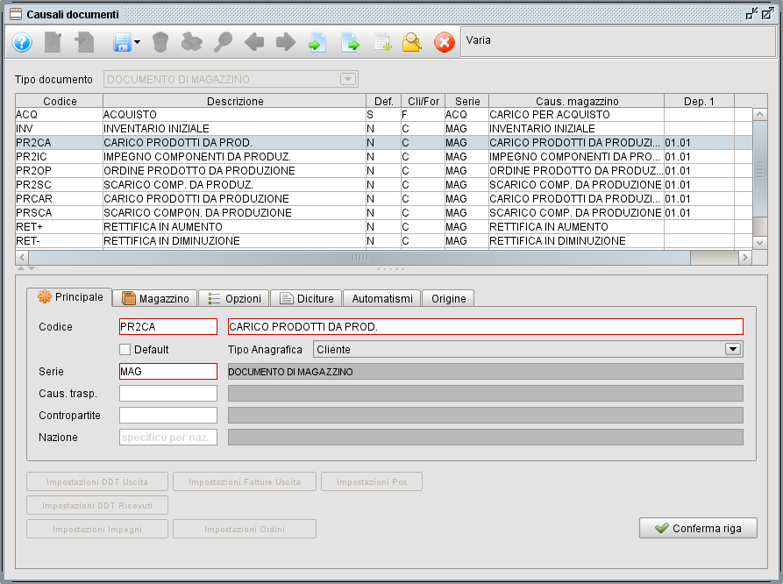Select the trash bin delete icon
783x584 pixels.
pos(161,42)
